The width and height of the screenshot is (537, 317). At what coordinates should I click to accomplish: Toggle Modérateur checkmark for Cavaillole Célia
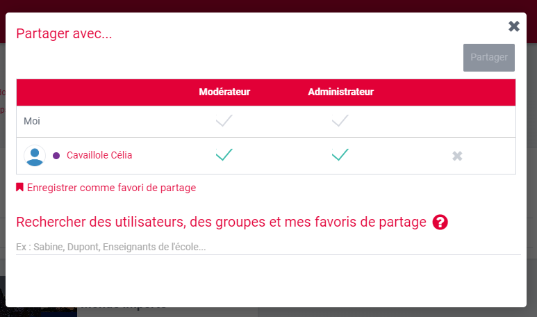pyautogui.click(x=224, y=155)
